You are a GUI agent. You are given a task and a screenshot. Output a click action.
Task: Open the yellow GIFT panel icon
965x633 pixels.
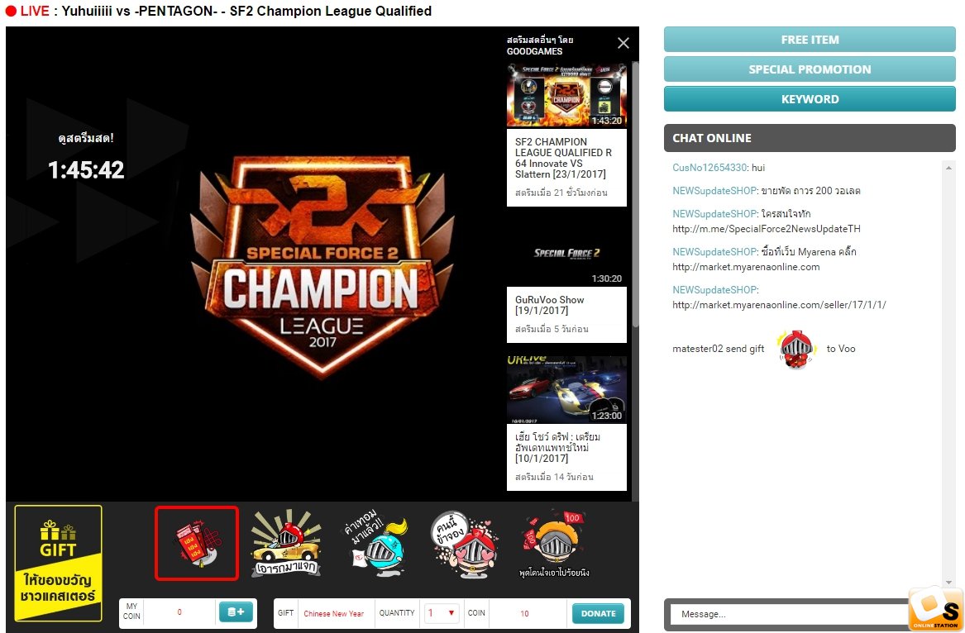point(59,563)
